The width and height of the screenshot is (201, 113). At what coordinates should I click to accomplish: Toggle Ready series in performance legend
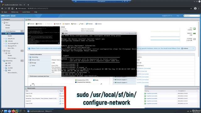pyautogui.click(x=96, y=80)
